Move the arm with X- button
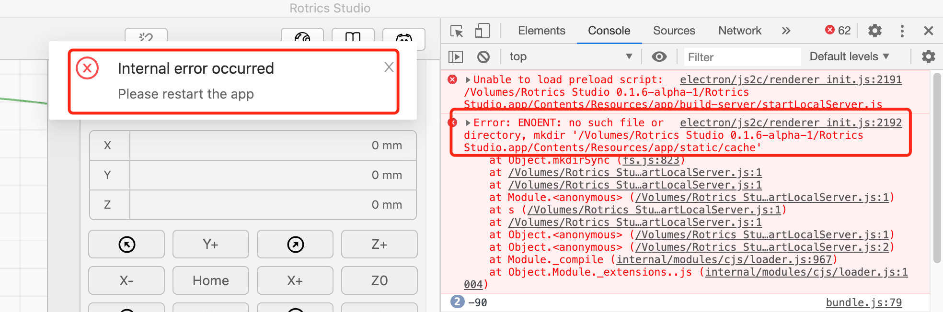Screen dimensions: 943x312 (x=126, y=280)
